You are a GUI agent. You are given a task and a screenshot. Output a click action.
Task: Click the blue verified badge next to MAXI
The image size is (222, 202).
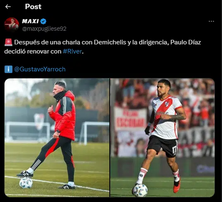[43, 22]
